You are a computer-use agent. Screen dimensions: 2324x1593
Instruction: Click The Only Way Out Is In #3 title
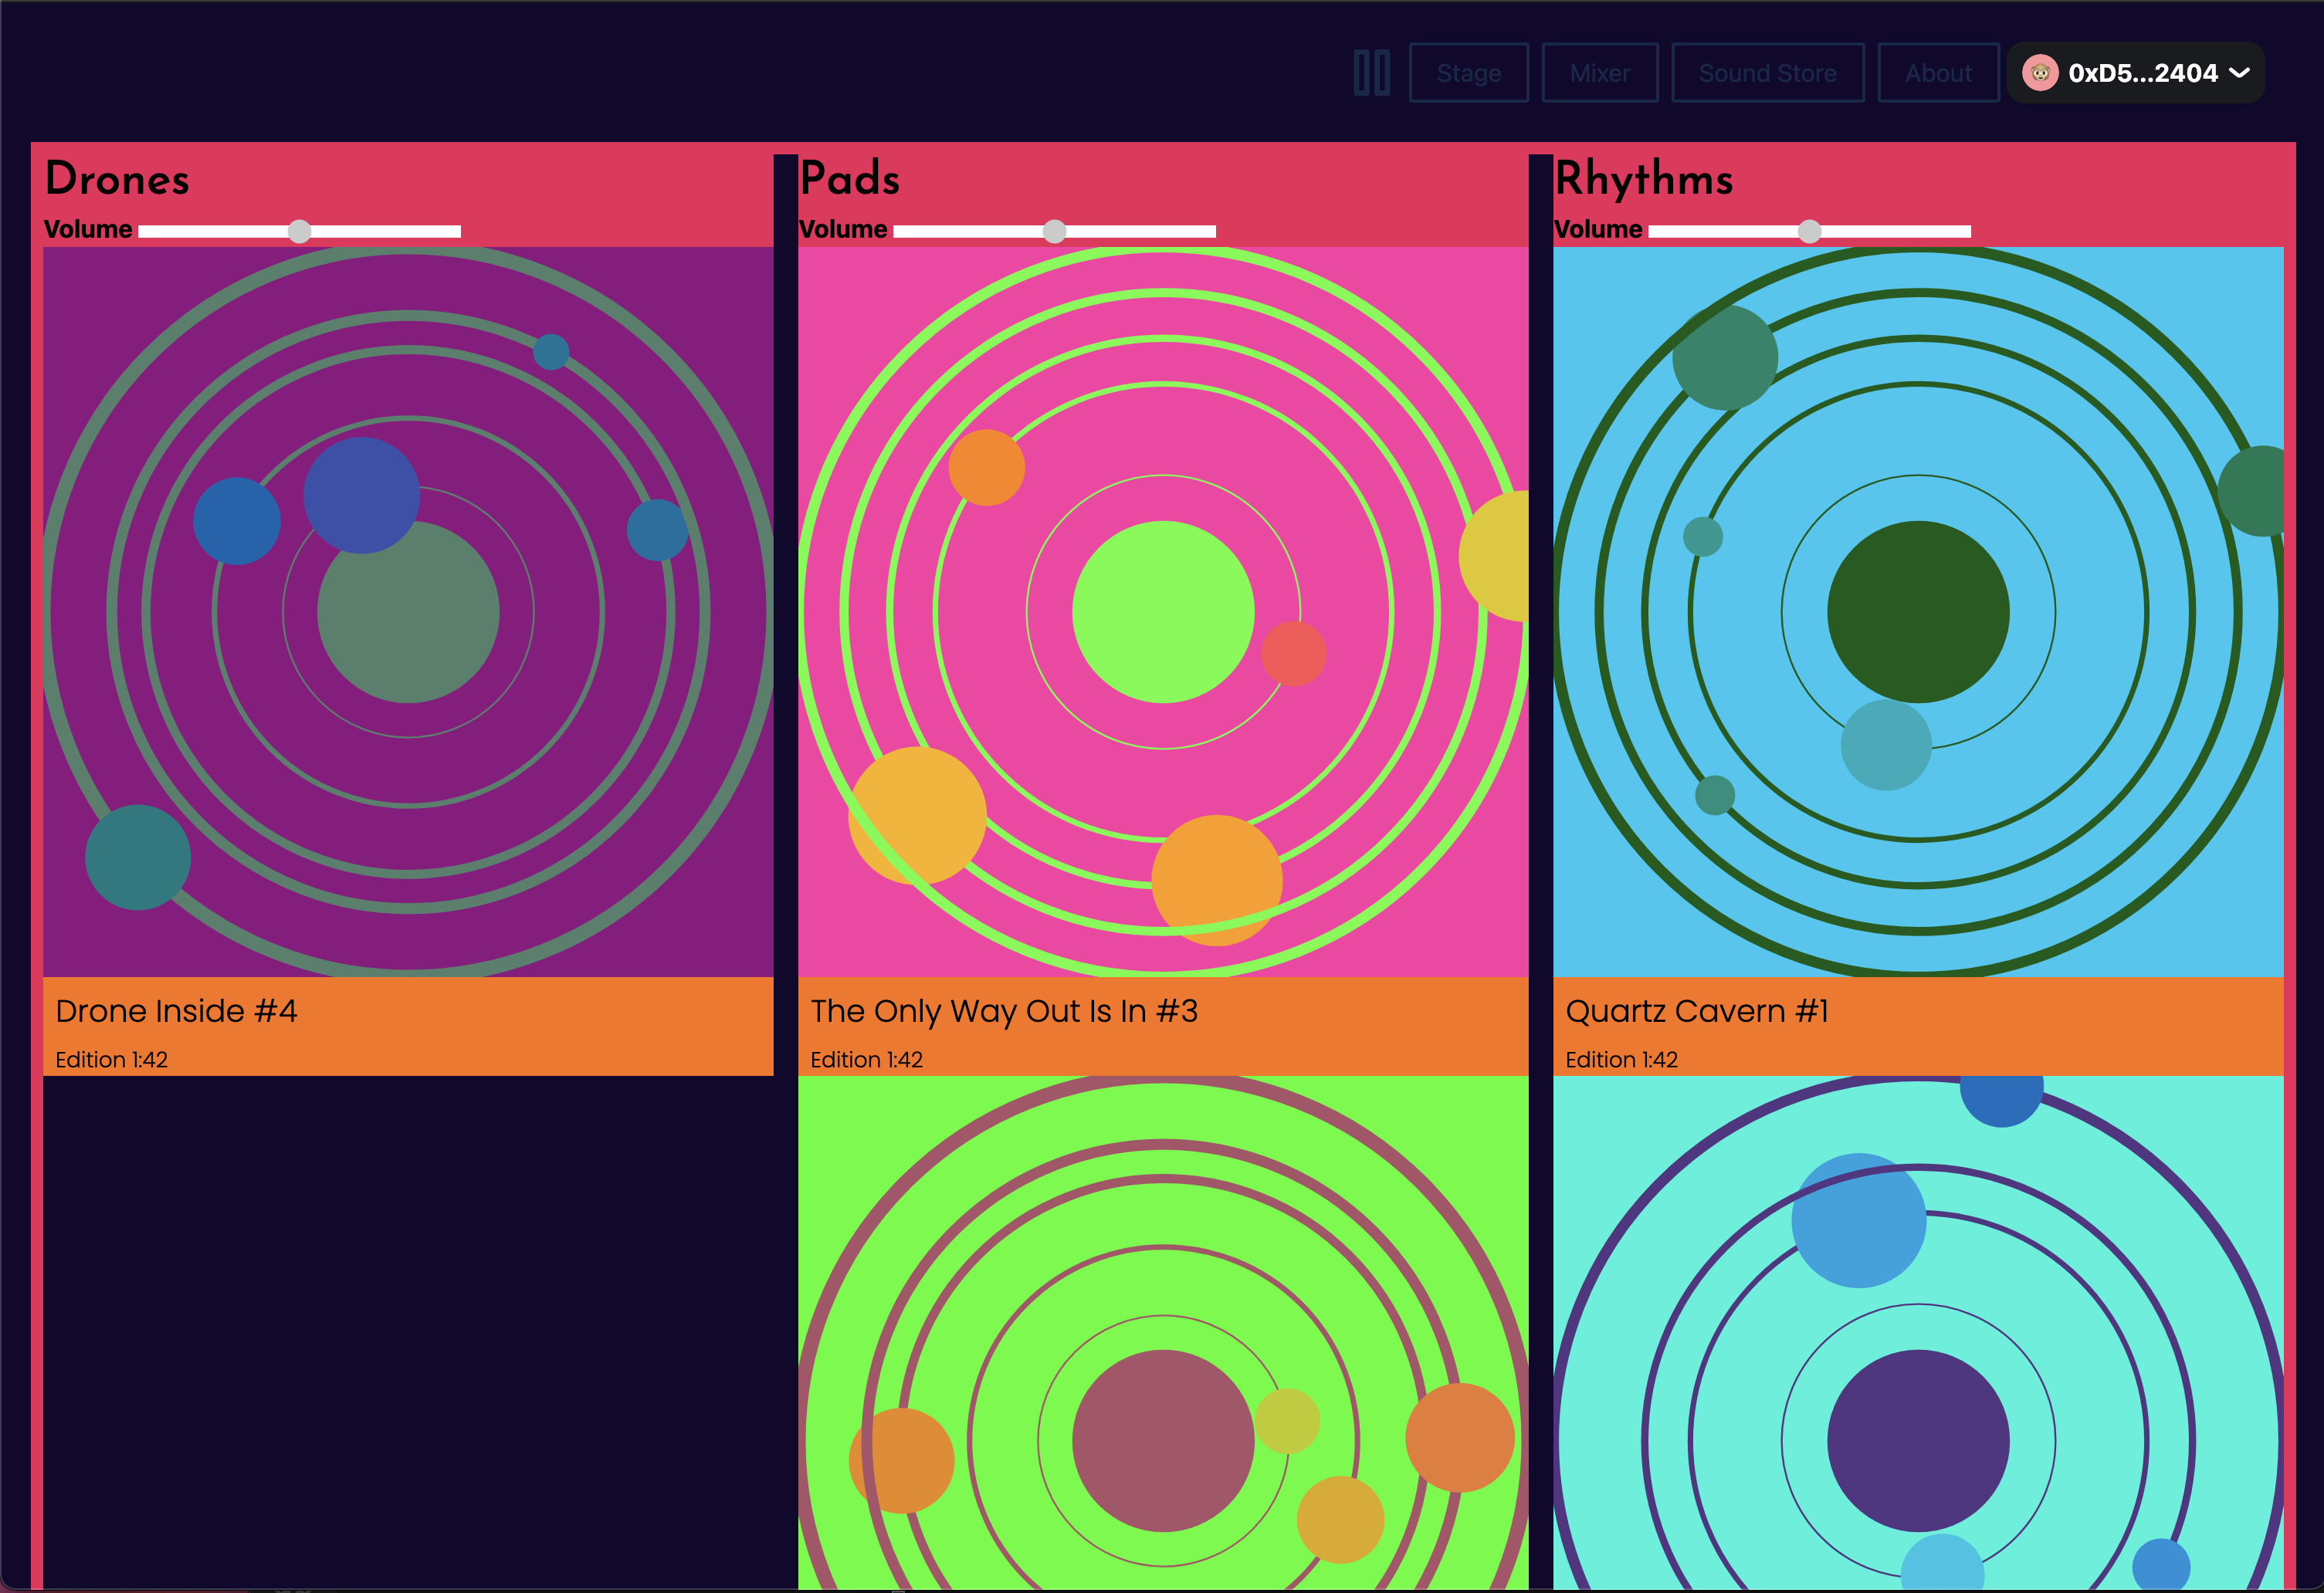coord(1003,1011)
